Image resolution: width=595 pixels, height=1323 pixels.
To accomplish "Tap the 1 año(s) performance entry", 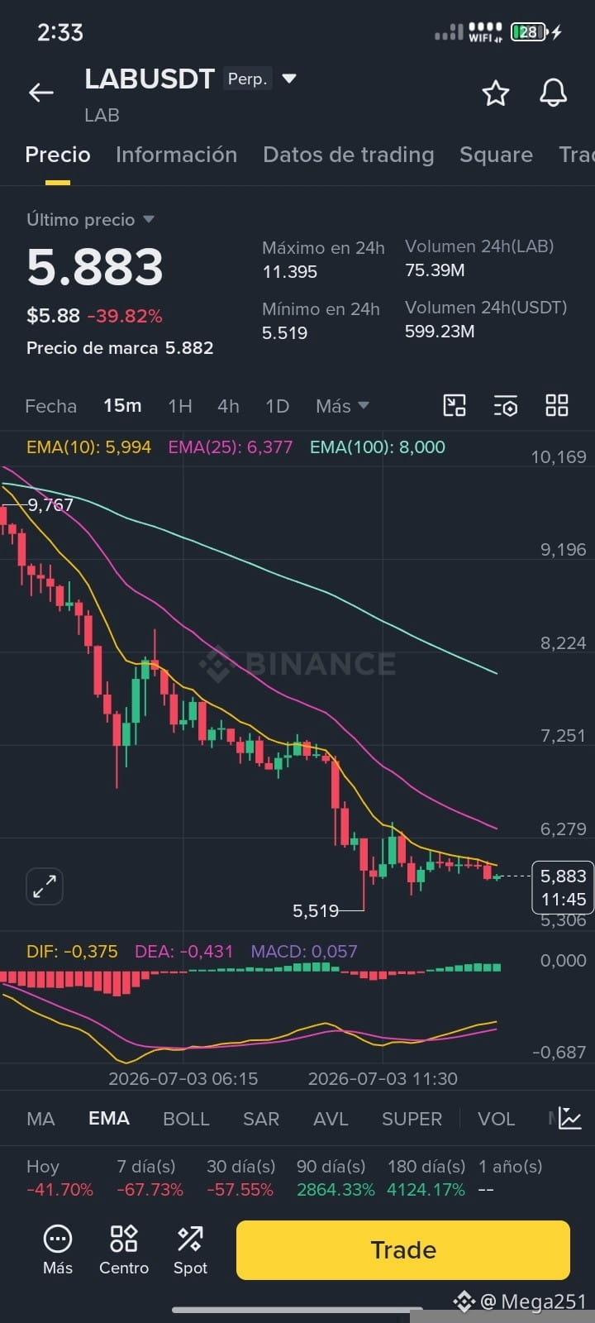I will pos(510,1177).
